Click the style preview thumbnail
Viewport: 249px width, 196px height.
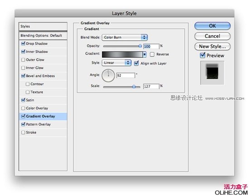click(212, 73)
